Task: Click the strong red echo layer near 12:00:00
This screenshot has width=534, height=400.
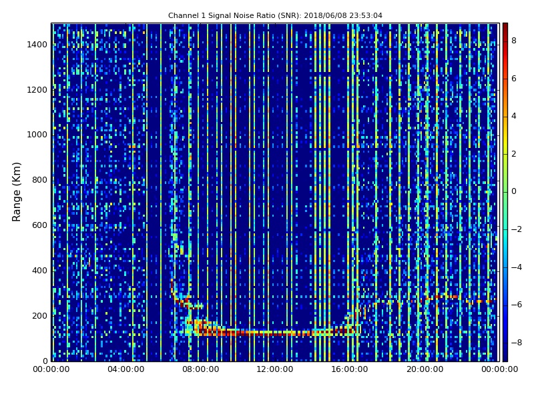Action: point(275,333)
